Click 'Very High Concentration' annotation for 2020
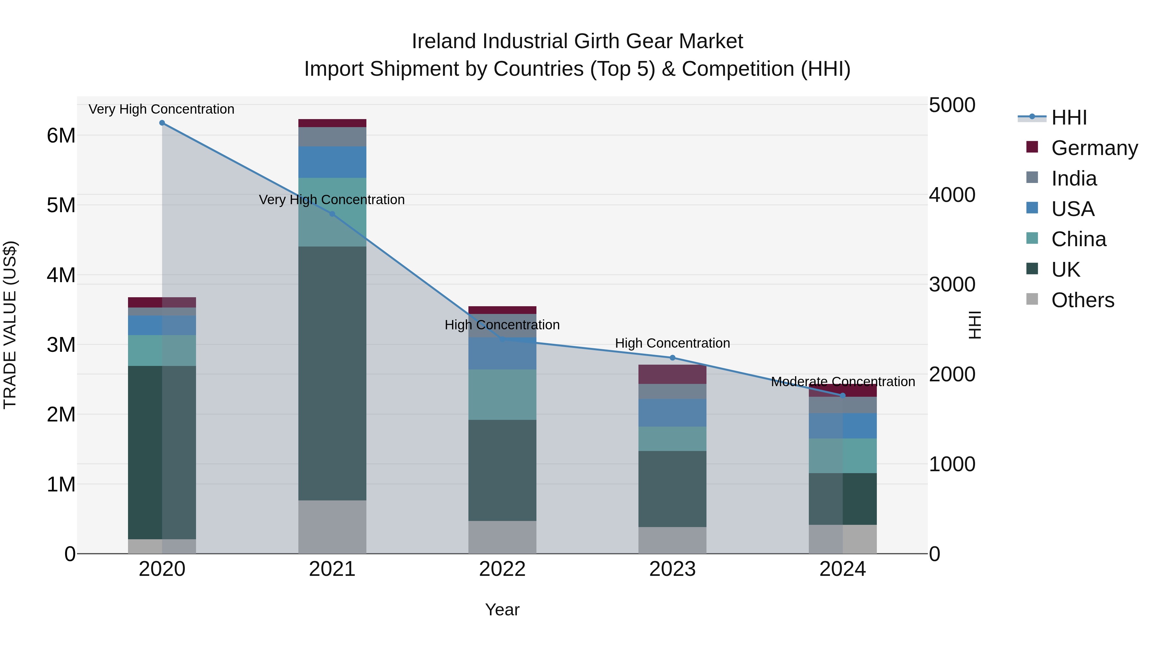Viewport: 1155px width, 650px height. point(161,109)
